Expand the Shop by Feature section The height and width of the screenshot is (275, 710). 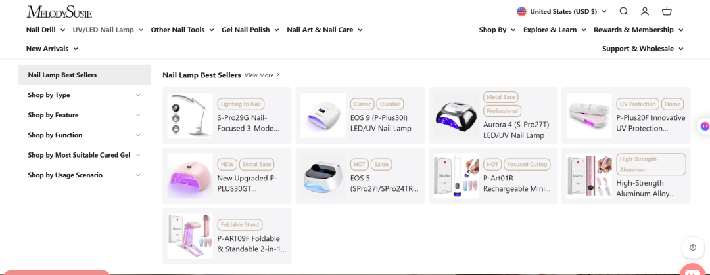[84, 115]
